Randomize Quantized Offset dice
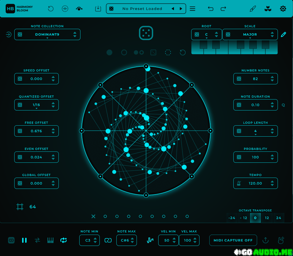This screenshot has width=293, height=256. click(20, 105)
